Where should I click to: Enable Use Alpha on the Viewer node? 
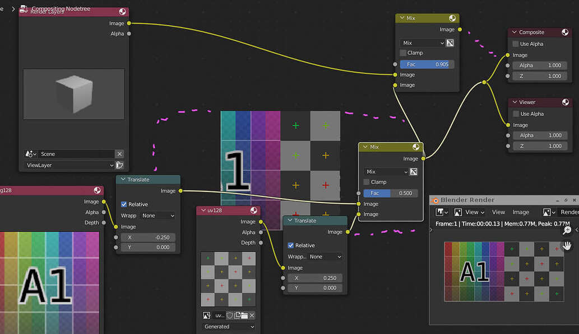516,114
